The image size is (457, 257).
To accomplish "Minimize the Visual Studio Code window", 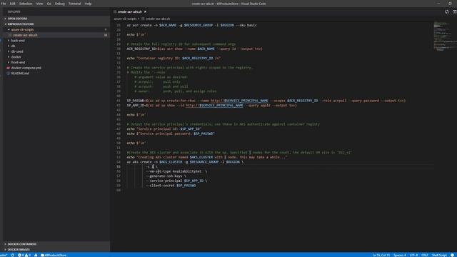I will click(438, 4).
